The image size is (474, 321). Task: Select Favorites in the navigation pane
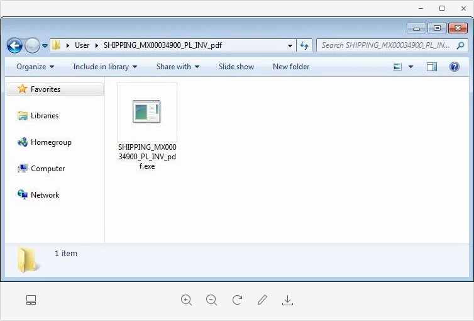55,89
